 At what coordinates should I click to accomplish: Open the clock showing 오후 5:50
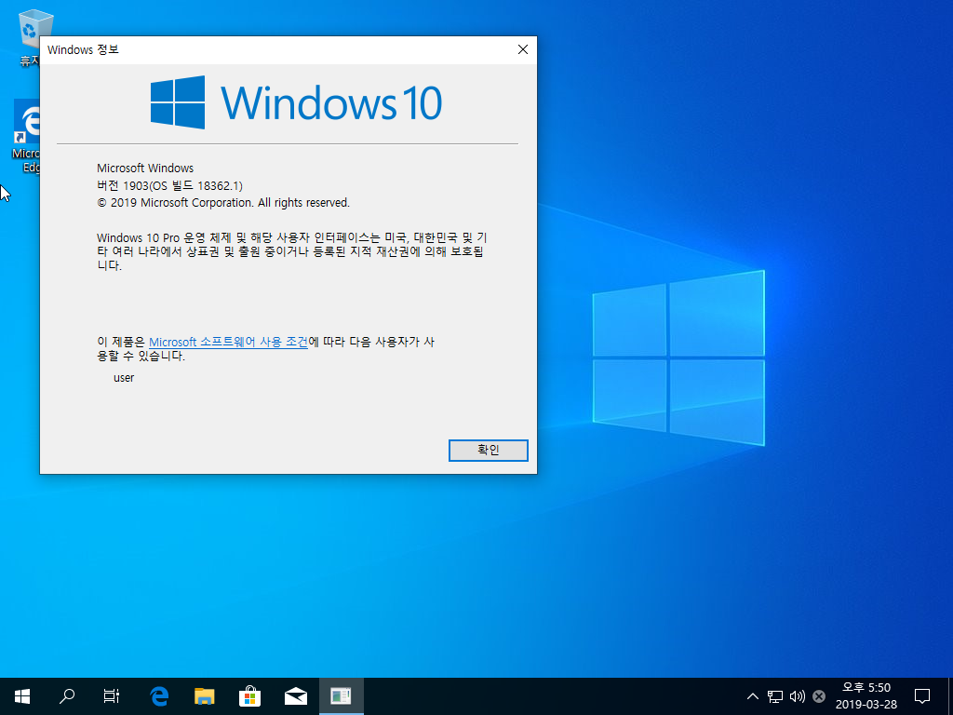[866, 696]
